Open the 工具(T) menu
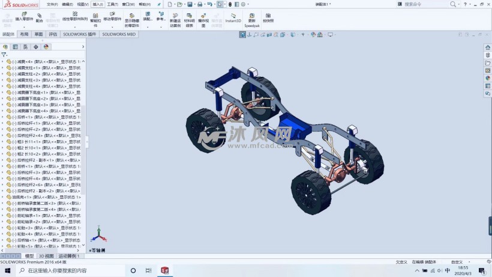492x277 pixels. (x=112, y=4)
